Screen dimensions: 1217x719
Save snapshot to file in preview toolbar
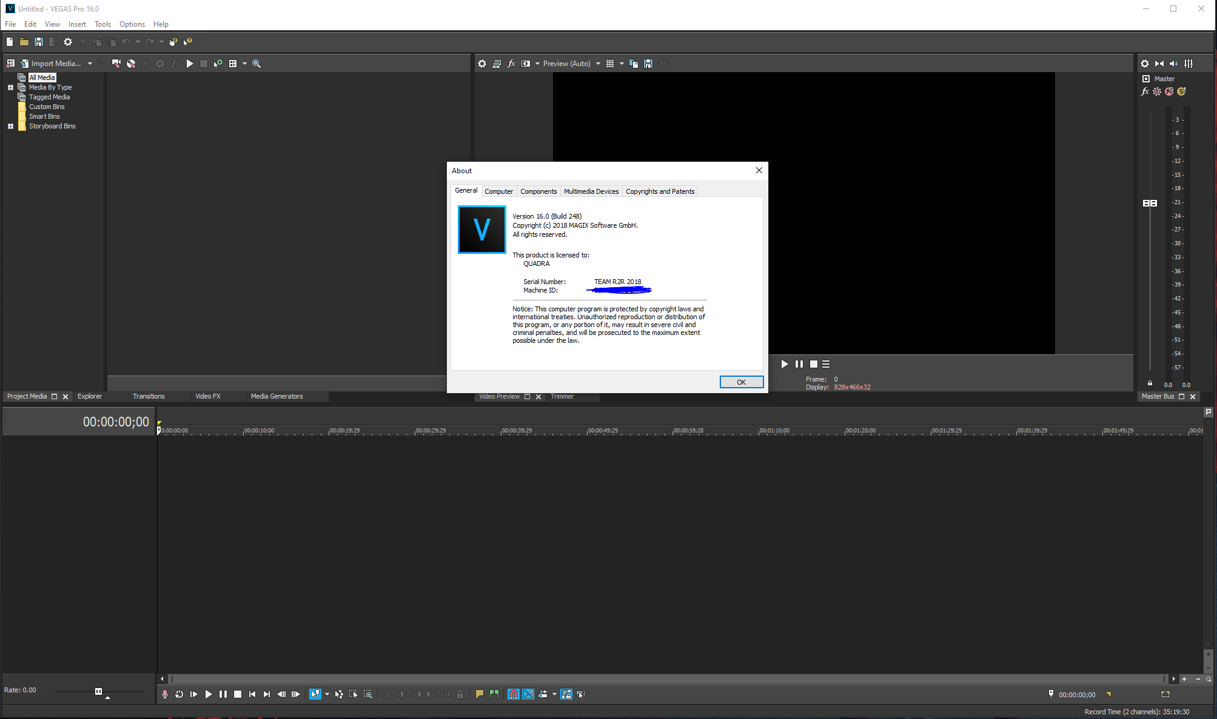[648, 64]
